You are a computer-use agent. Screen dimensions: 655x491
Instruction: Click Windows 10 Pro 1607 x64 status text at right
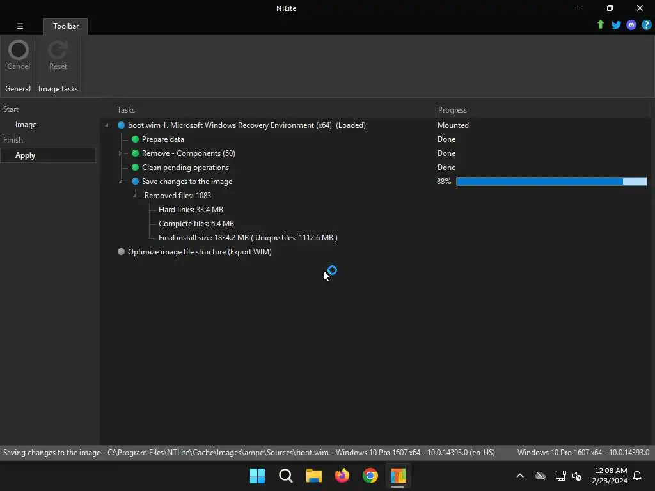point(583,453)
